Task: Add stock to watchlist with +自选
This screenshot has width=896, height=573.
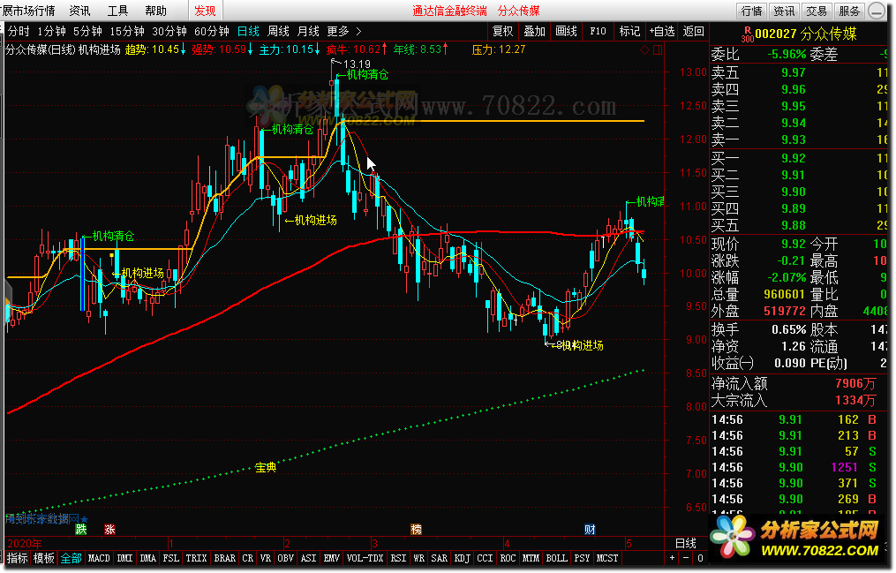Action: 662,31
